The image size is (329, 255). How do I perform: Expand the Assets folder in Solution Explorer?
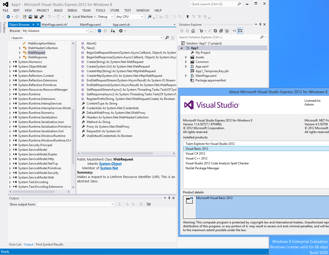point(186,57)
